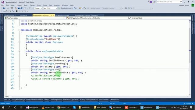Collapse the namespace WebApplication1.Models block

click(19, 30)
